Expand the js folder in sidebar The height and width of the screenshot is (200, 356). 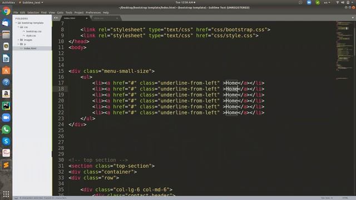coord(18,44)
